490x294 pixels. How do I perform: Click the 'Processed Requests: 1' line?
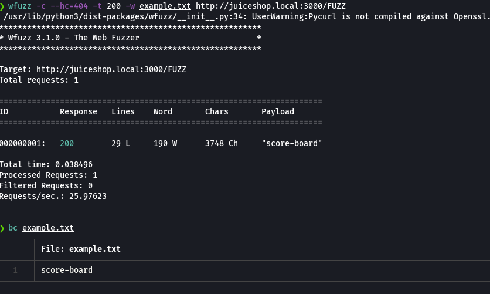point(49,175)
